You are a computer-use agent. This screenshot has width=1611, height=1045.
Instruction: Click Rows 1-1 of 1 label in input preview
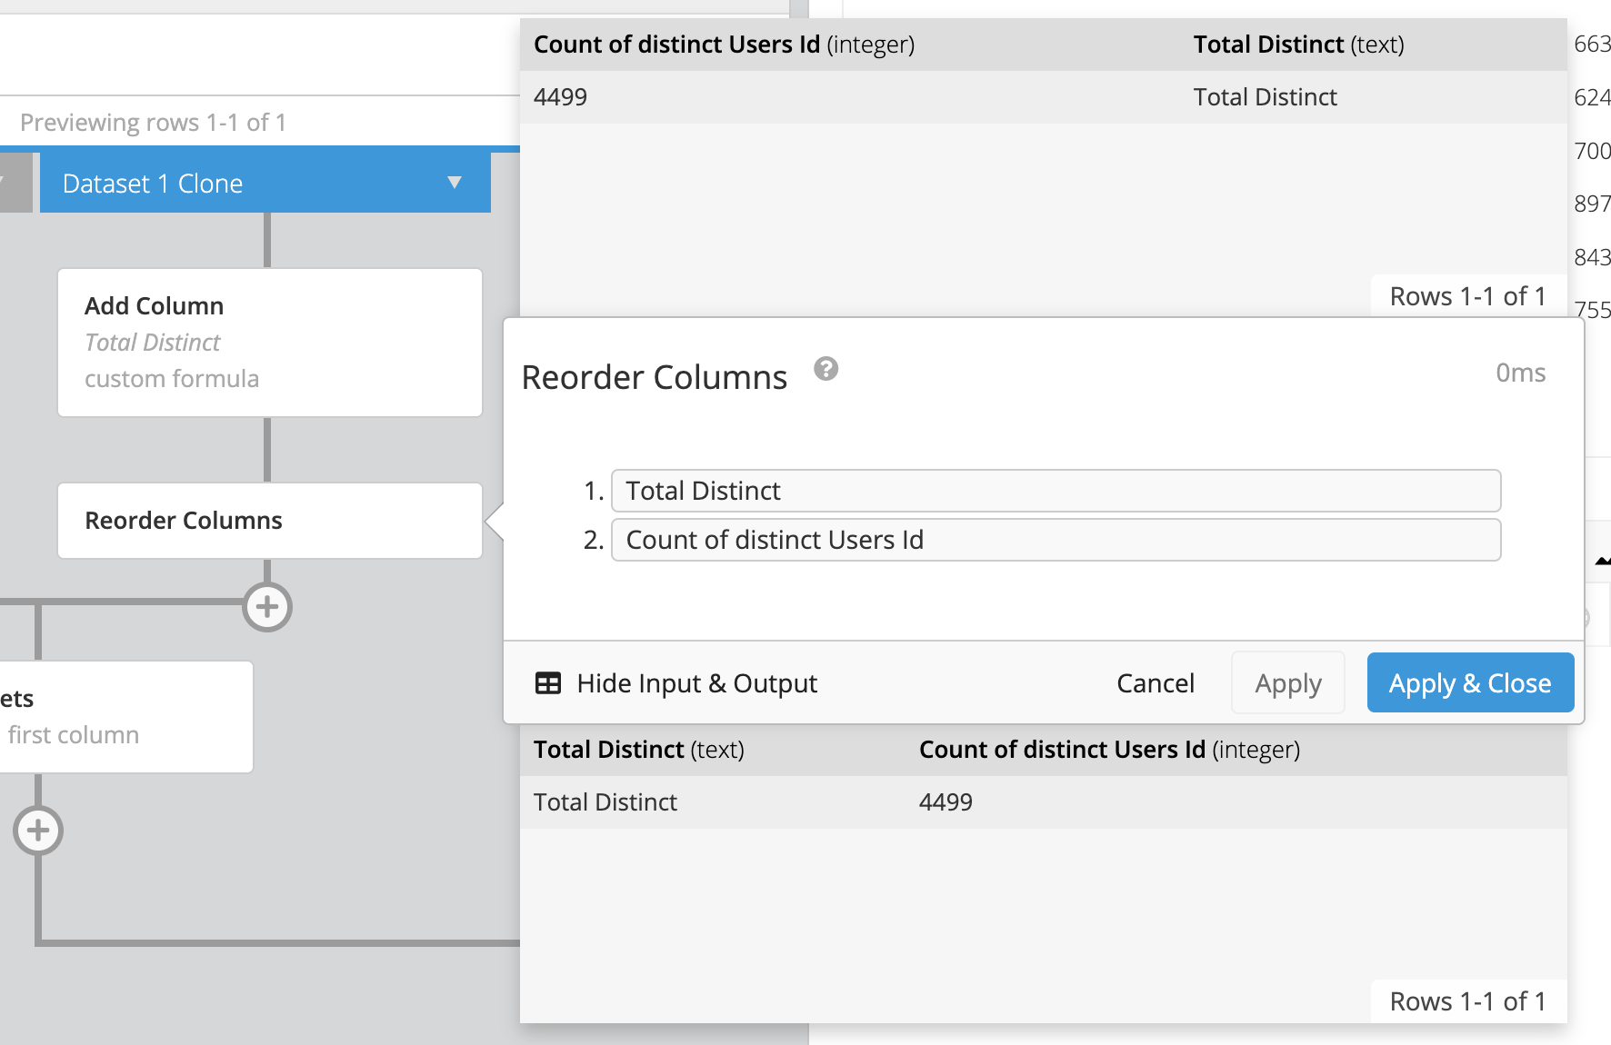[1467, 296]
